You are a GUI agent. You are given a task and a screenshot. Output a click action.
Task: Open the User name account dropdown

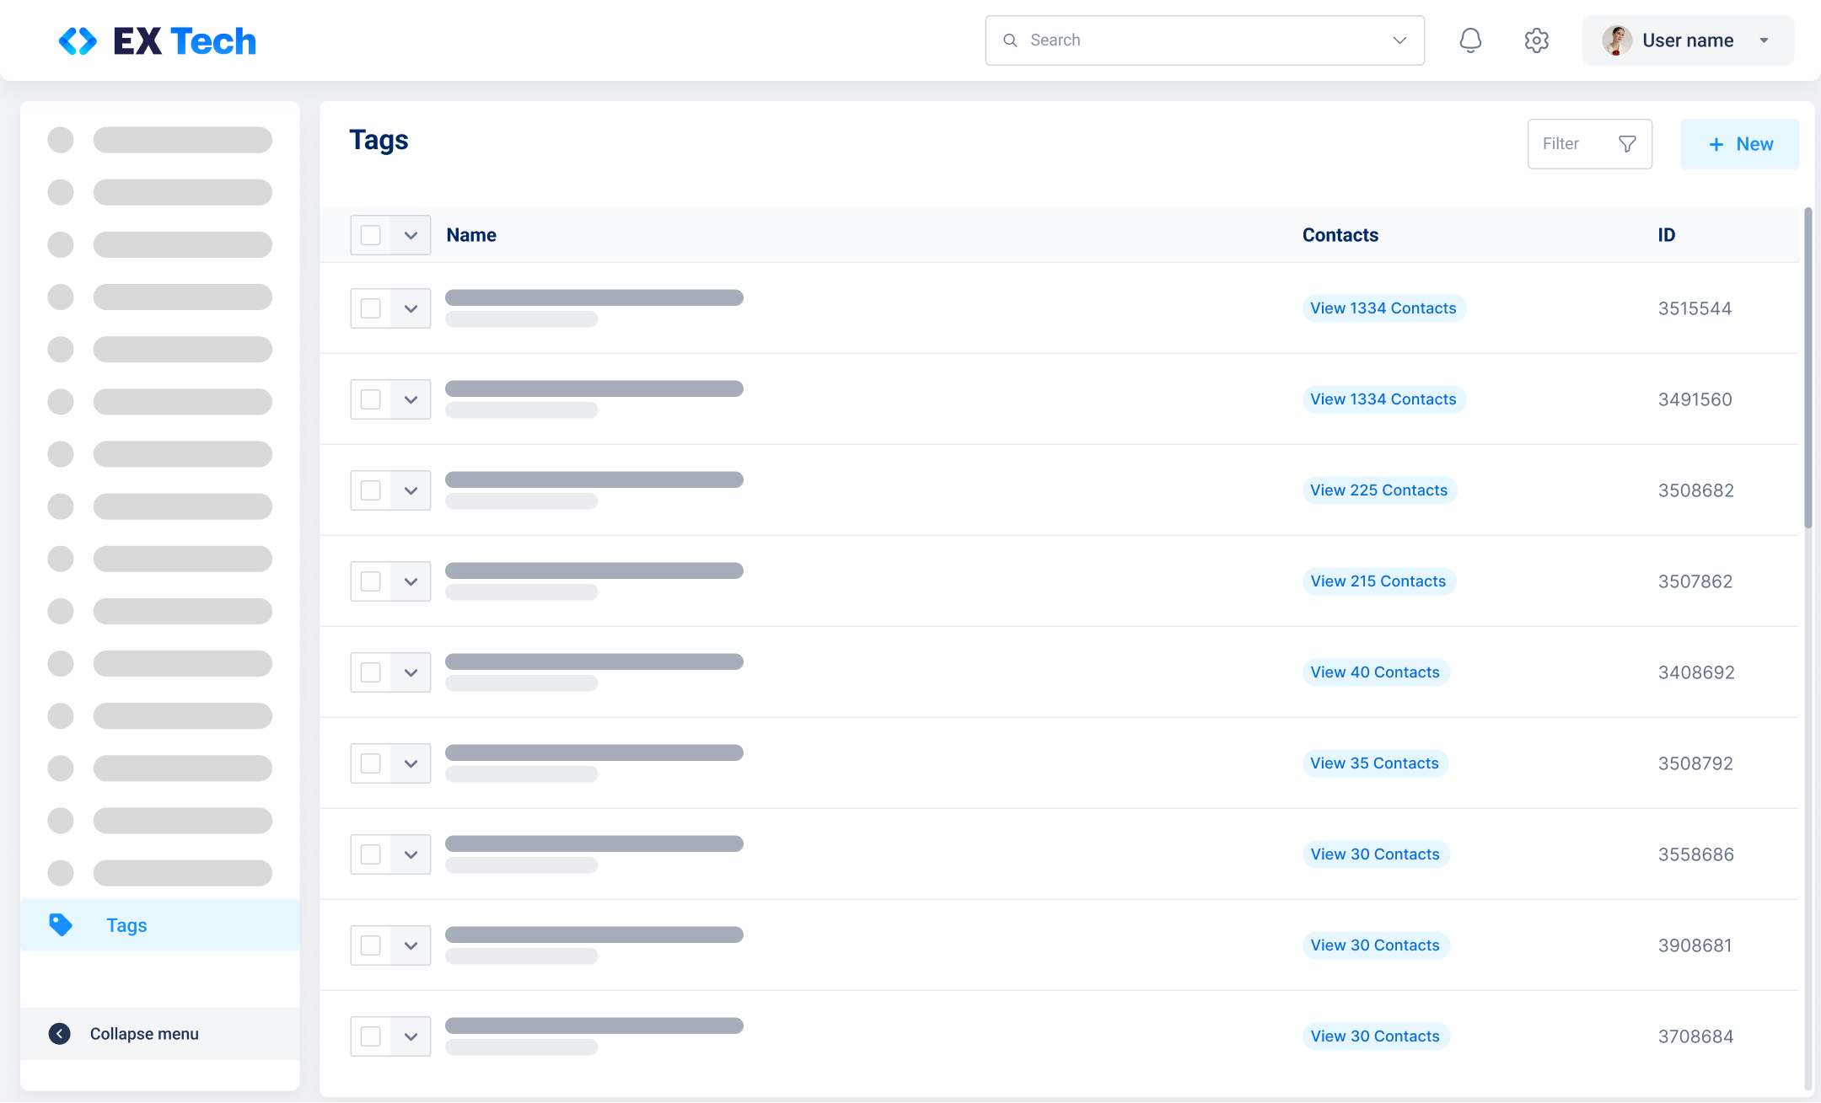pyautogui.click(x=1688, y=40)
